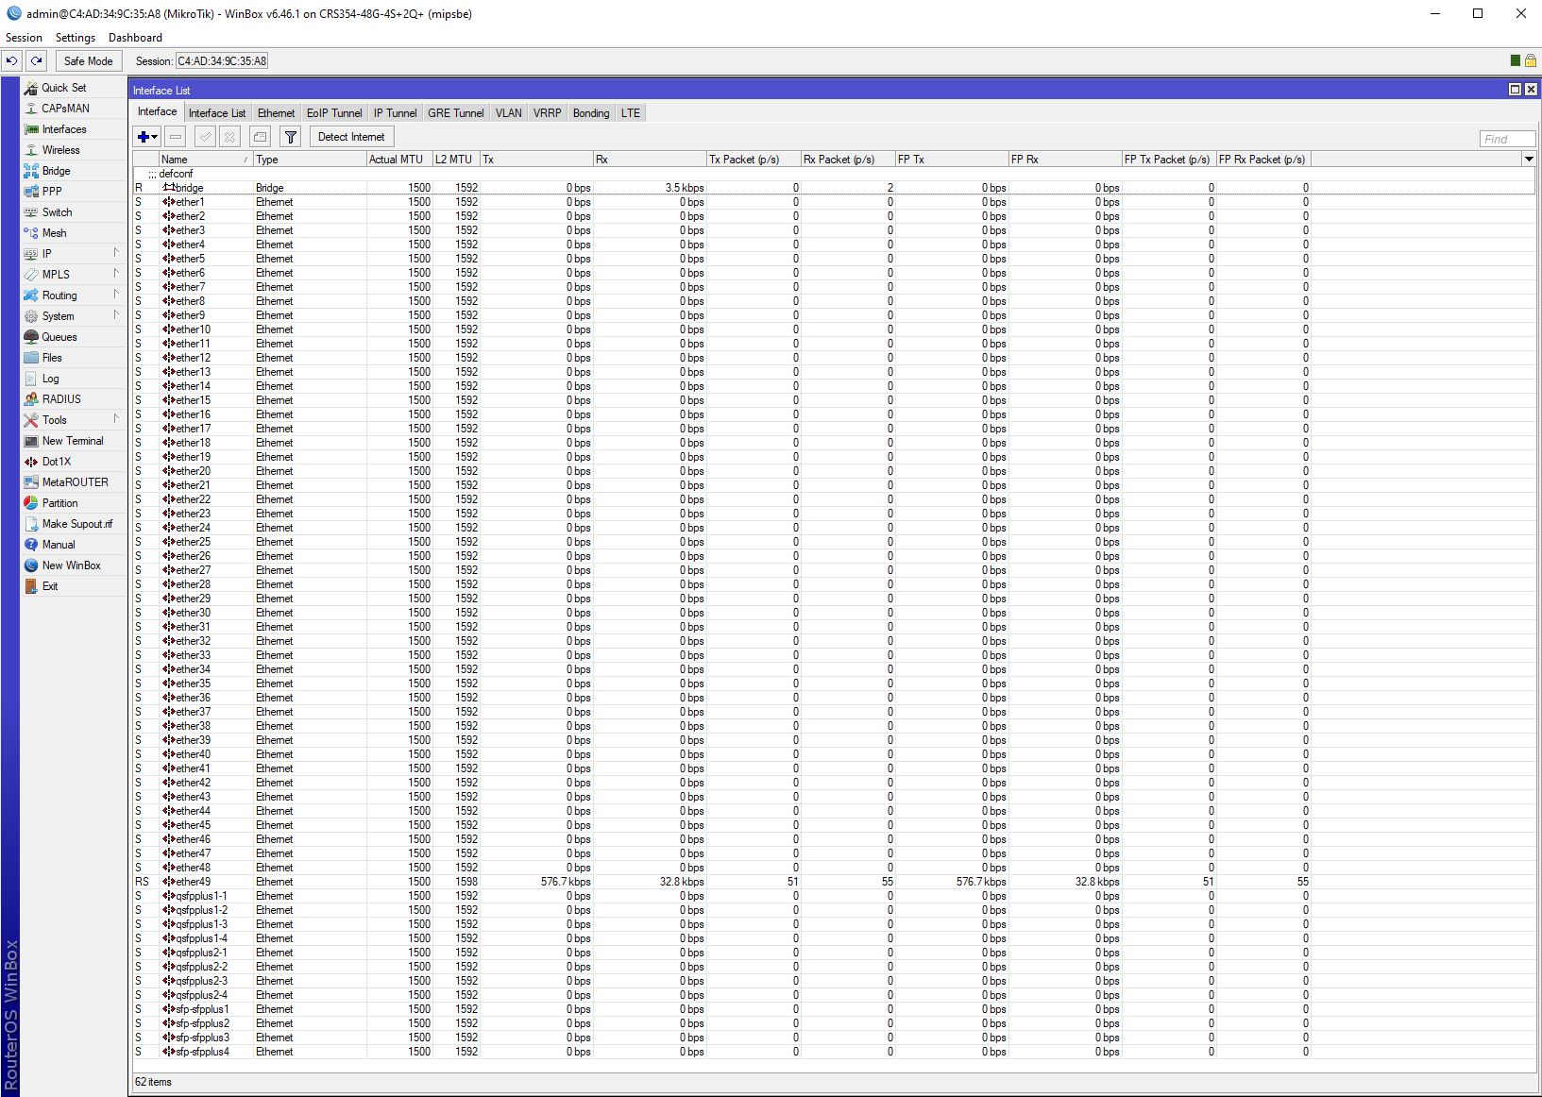The width and height of the screenshot is (1542, 1097).
Task: Open the CAPsMAN sidebar entry
Action: [x=74, y=109]
